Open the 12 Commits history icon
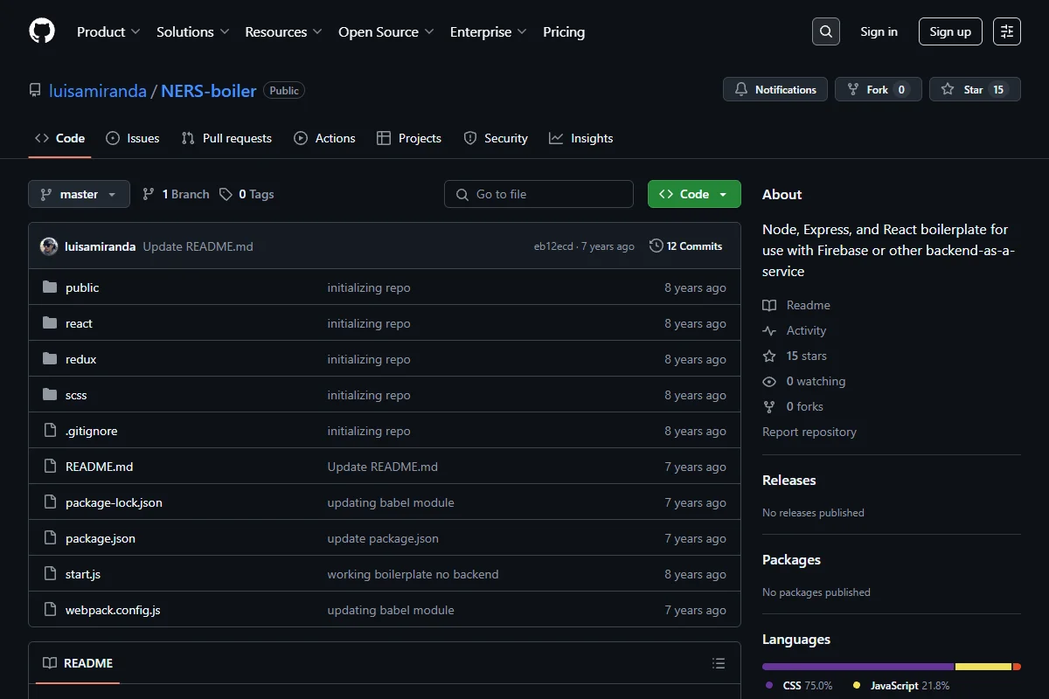1049x699 pixels. tap(656, 246)
